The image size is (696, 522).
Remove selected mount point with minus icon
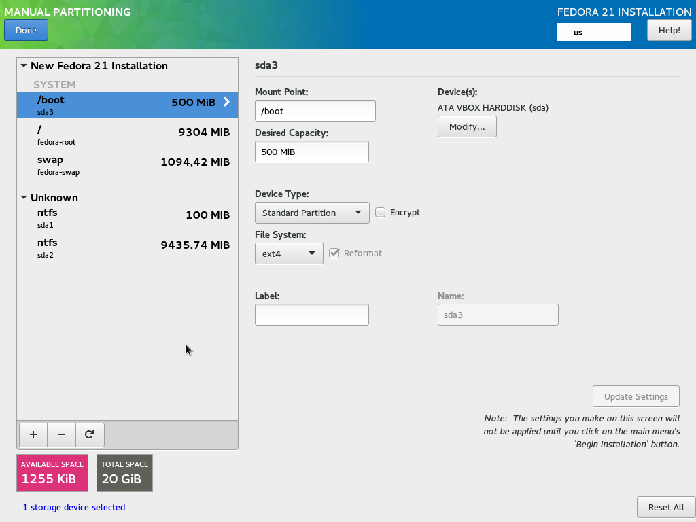tap(61, 434)
